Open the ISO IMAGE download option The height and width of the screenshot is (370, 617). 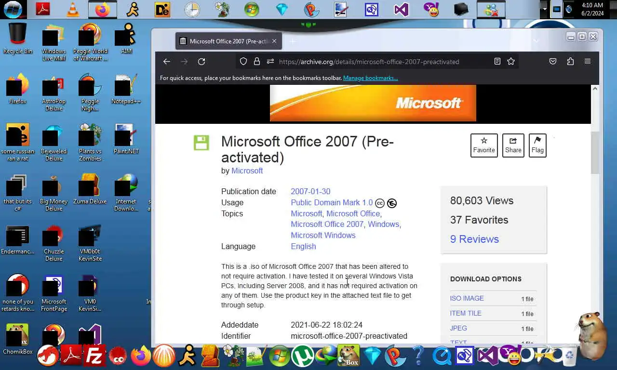point(467,298)
